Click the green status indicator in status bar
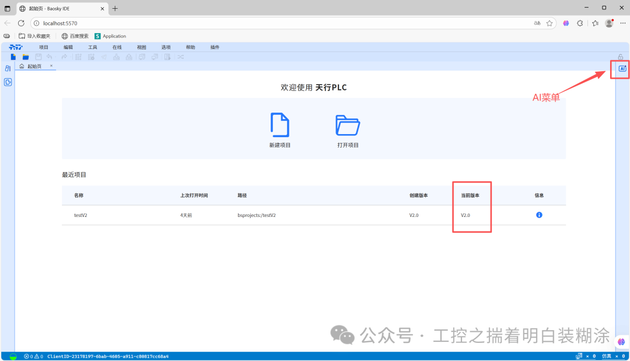Screen dimensions: 630x361 [13, 356]
